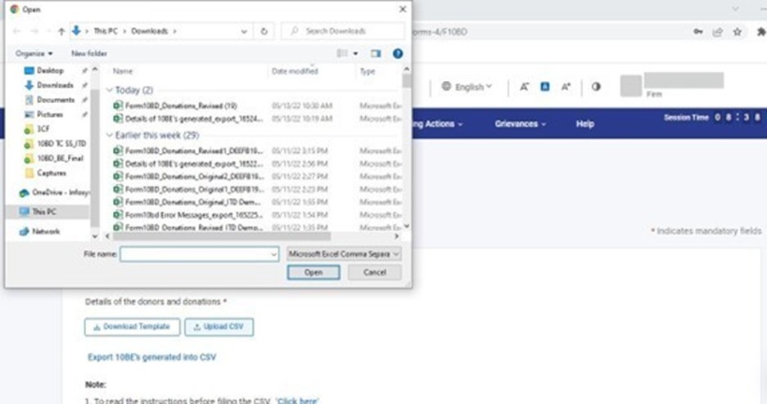Select Downloads in the navigation pane
767x404 pixels.
tap(55, 85)
